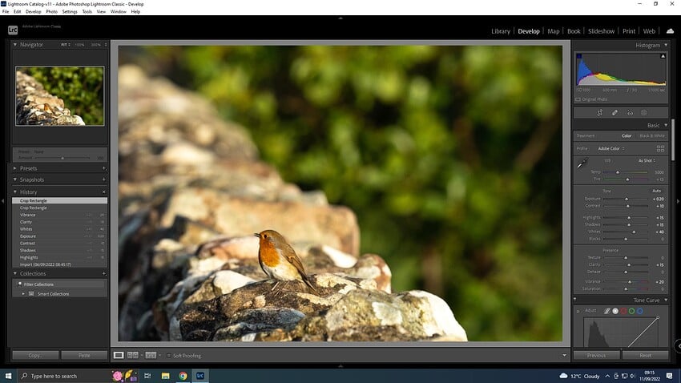Viewport: 681px width, 383px height.
Task: Select the Healing brush tool
Action: point(615,113)
